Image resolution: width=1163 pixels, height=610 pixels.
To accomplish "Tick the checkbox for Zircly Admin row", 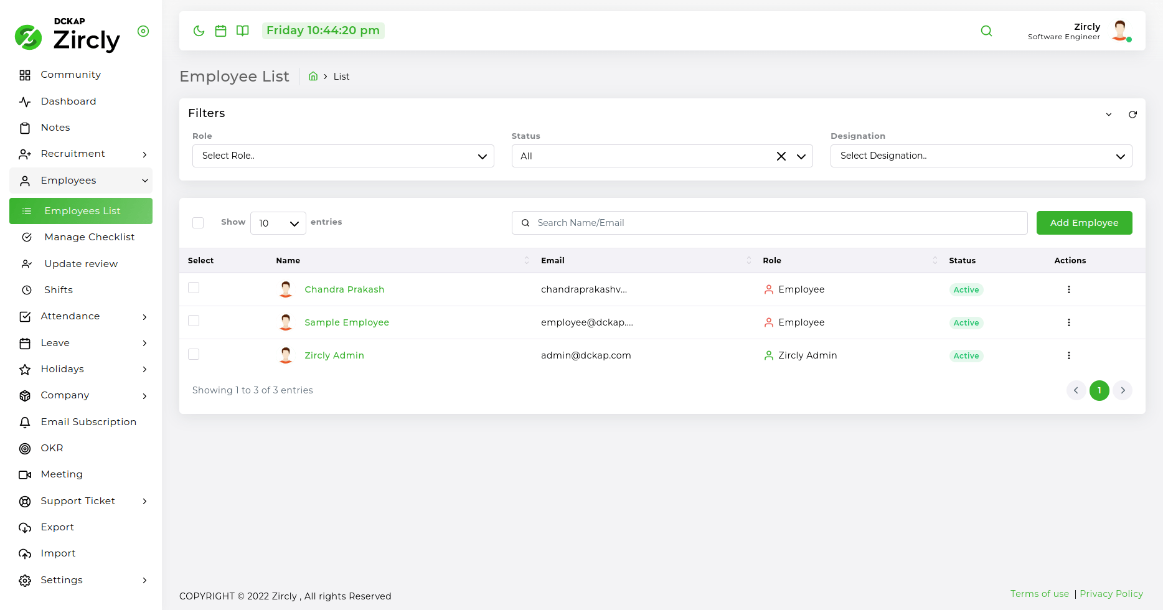I will pyautogui.click(x=194, y=354).
